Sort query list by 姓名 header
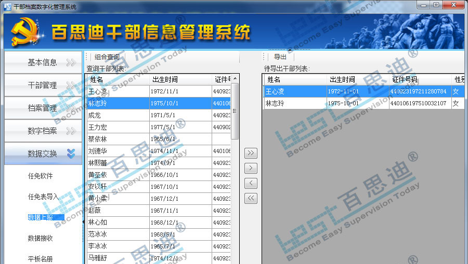Image resolution: width=468 pixels, height=264 pixels. coord(118,79)
